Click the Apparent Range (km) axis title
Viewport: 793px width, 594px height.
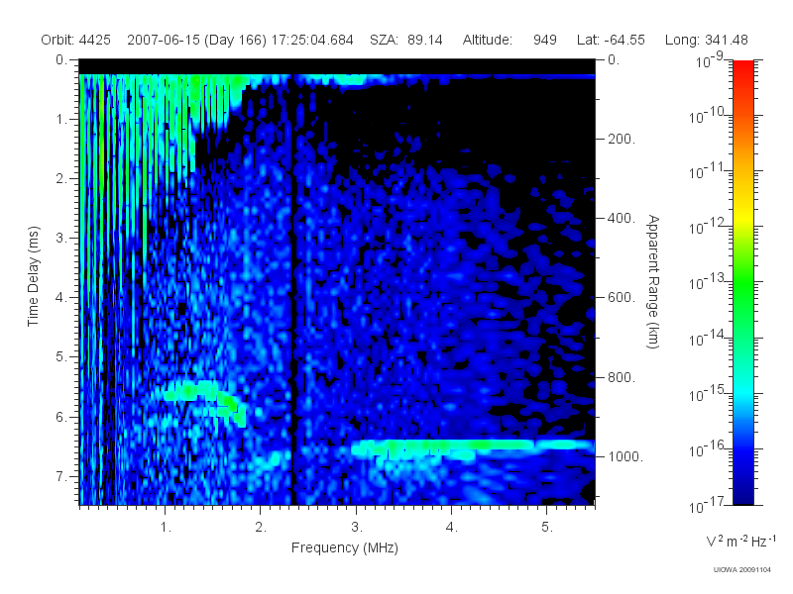(x=653, y=281)
